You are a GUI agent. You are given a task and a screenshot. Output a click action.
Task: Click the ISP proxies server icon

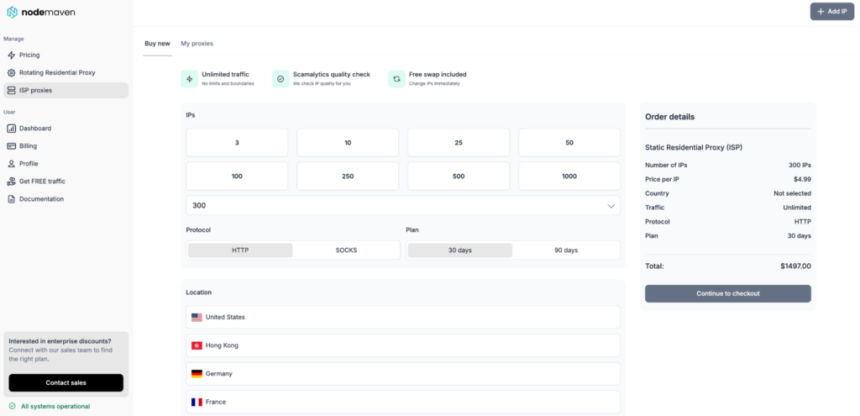pyautogui.click(x=12, y=91)
